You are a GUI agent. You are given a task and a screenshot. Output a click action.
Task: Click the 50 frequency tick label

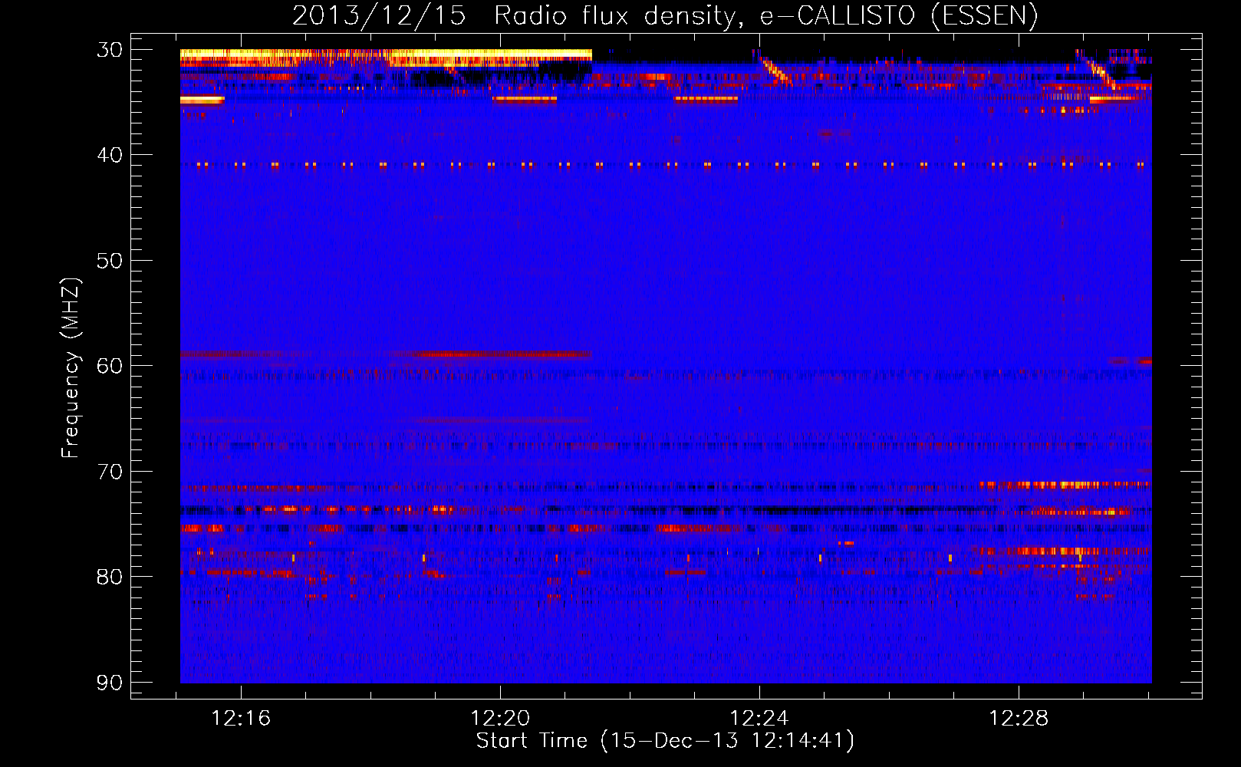click(x=110, y=261)
